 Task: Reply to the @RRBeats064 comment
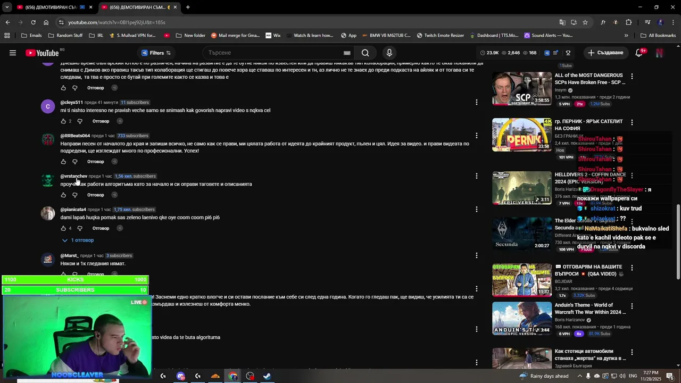[96, 161]
